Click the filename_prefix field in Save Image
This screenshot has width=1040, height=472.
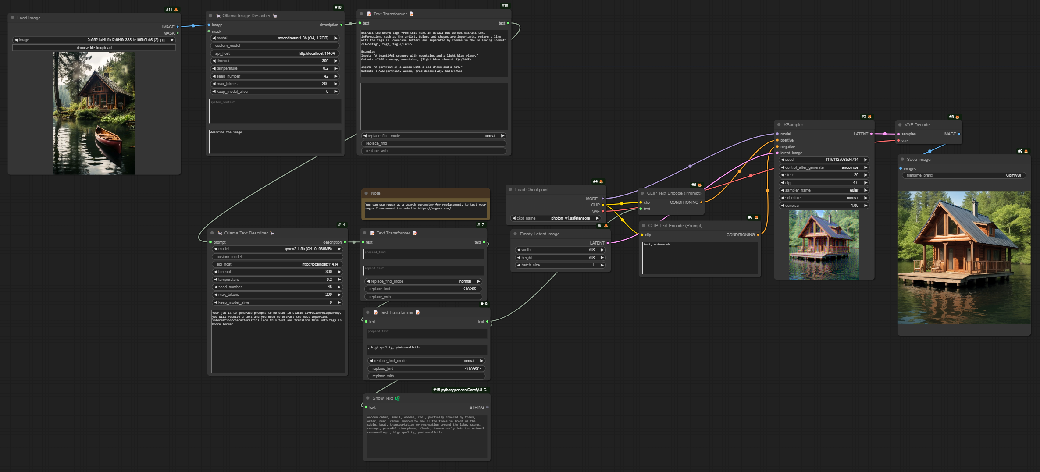pos(964,175)
